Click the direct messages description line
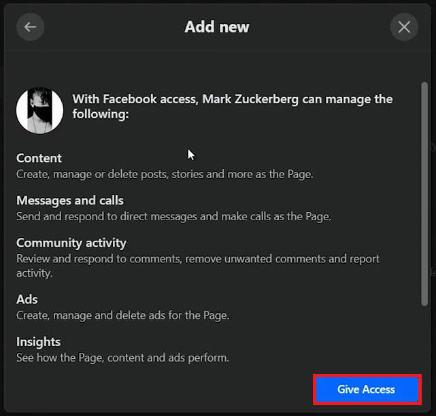The width and height of the screenshot is (436, 416). (174, 216)
